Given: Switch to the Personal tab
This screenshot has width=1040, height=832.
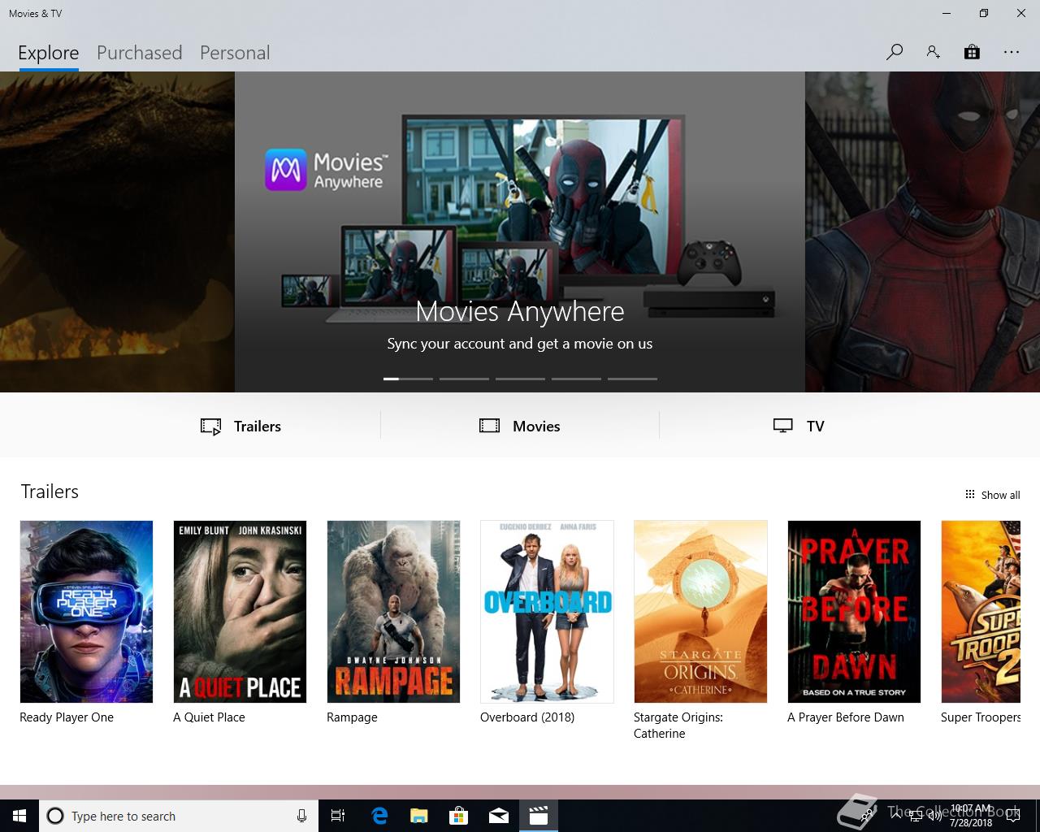Looking at the screenshot, I should 235,53.
